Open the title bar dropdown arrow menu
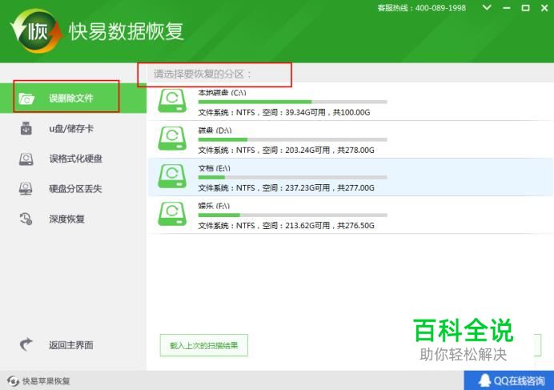This screenshot has width=554, height=390. (x=487, y=7)
